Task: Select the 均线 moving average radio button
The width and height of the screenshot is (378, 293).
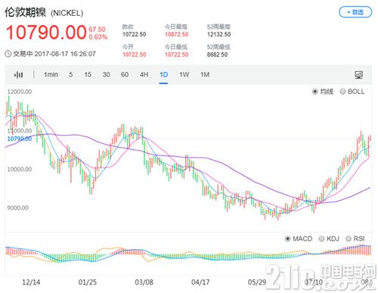Action: point(314,92)
